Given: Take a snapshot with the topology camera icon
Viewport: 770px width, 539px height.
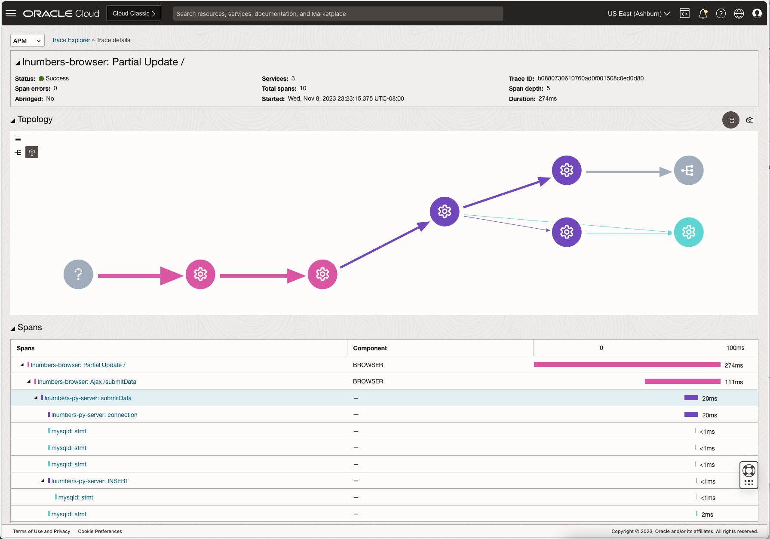Looking at the screenshot, I should 749,120.
